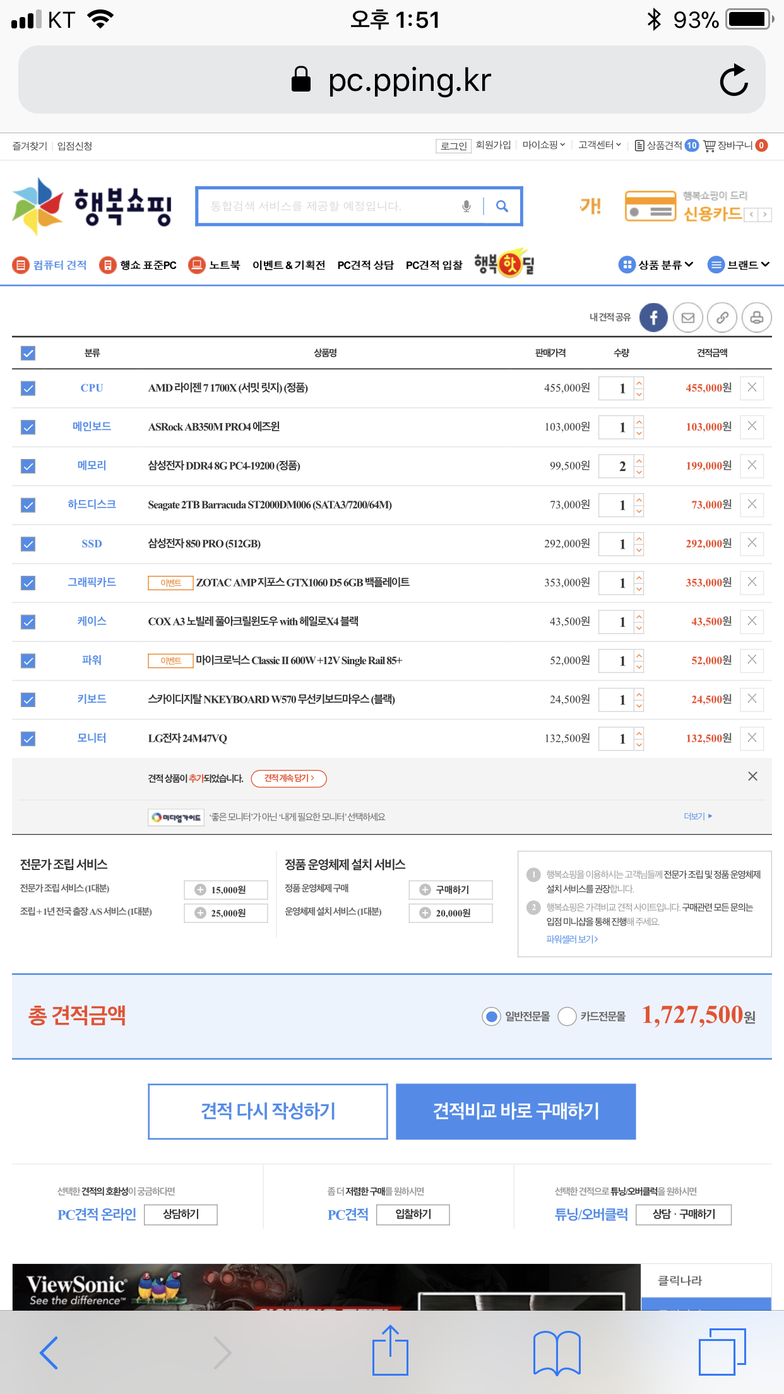Open 행쇼 표준PC menu
Viewport: 784px width, 1394px height.
click(138, 265)
